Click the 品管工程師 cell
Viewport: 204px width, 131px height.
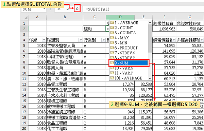click(x=65, y=84)
